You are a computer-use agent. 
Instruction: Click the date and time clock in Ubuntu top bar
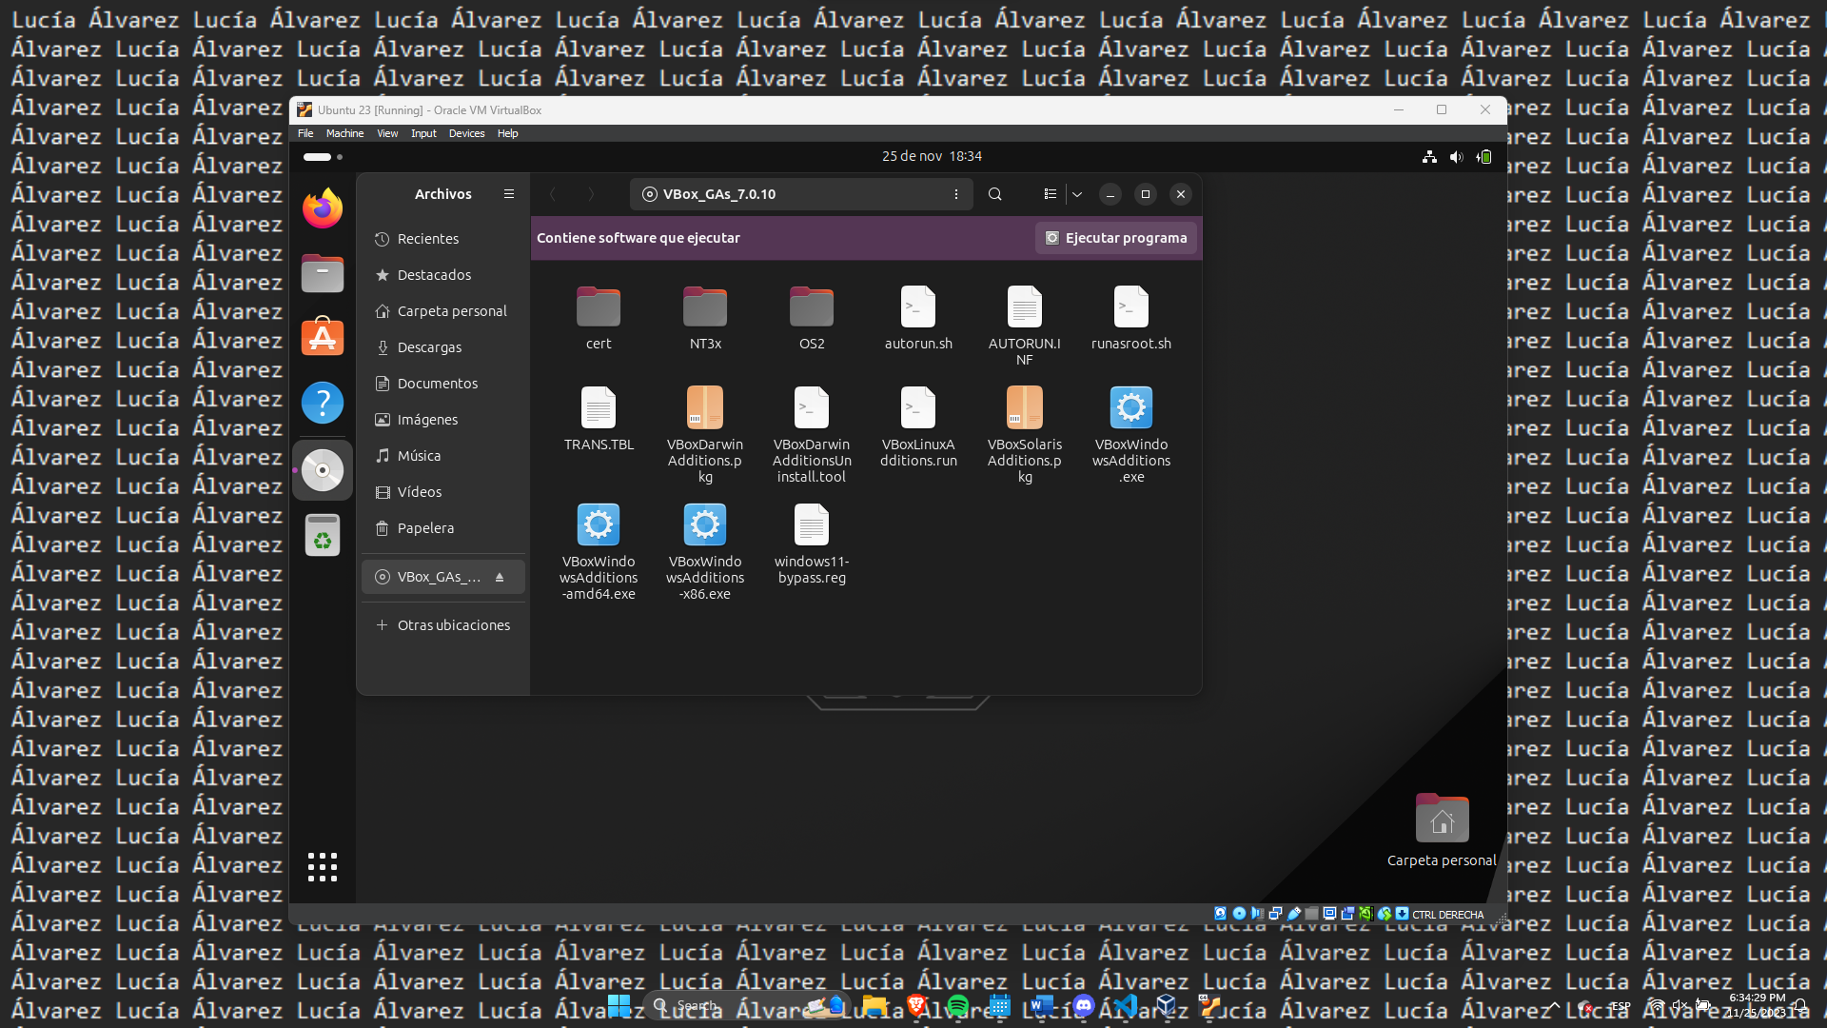click(932, 156)
